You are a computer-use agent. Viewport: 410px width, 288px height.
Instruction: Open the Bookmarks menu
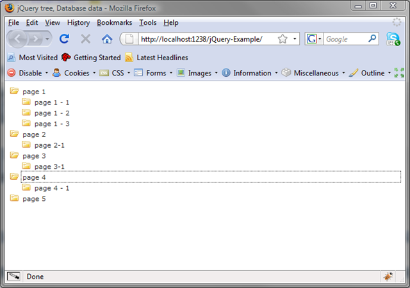(115, 22)
